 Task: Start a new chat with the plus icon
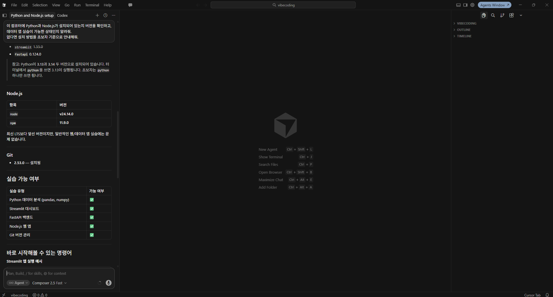[97, 15]
